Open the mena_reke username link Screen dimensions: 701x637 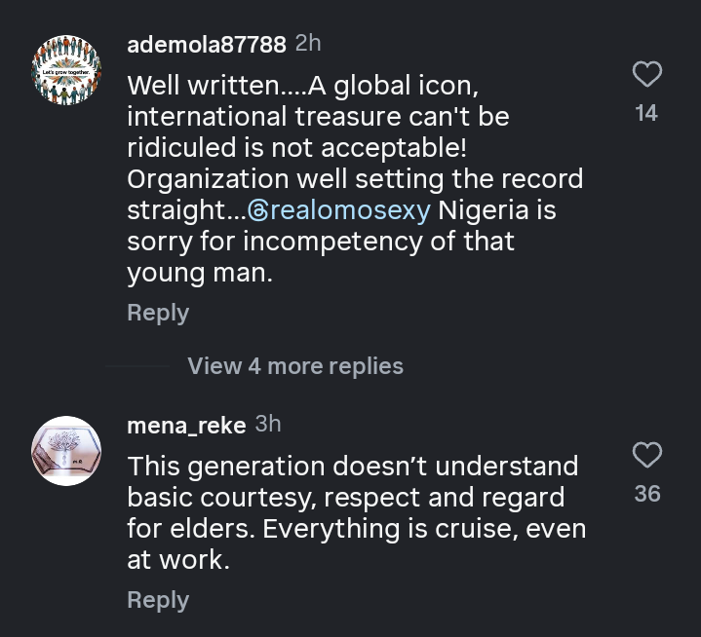pos(186,426)
